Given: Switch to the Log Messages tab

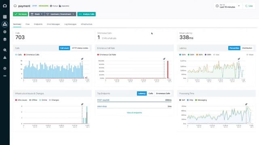Looking at the screenshot, I should pyautogui.click(x=70, y=24).
